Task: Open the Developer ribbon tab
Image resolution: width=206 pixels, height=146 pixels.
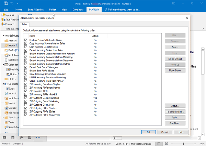Action: tap(78, 10)
